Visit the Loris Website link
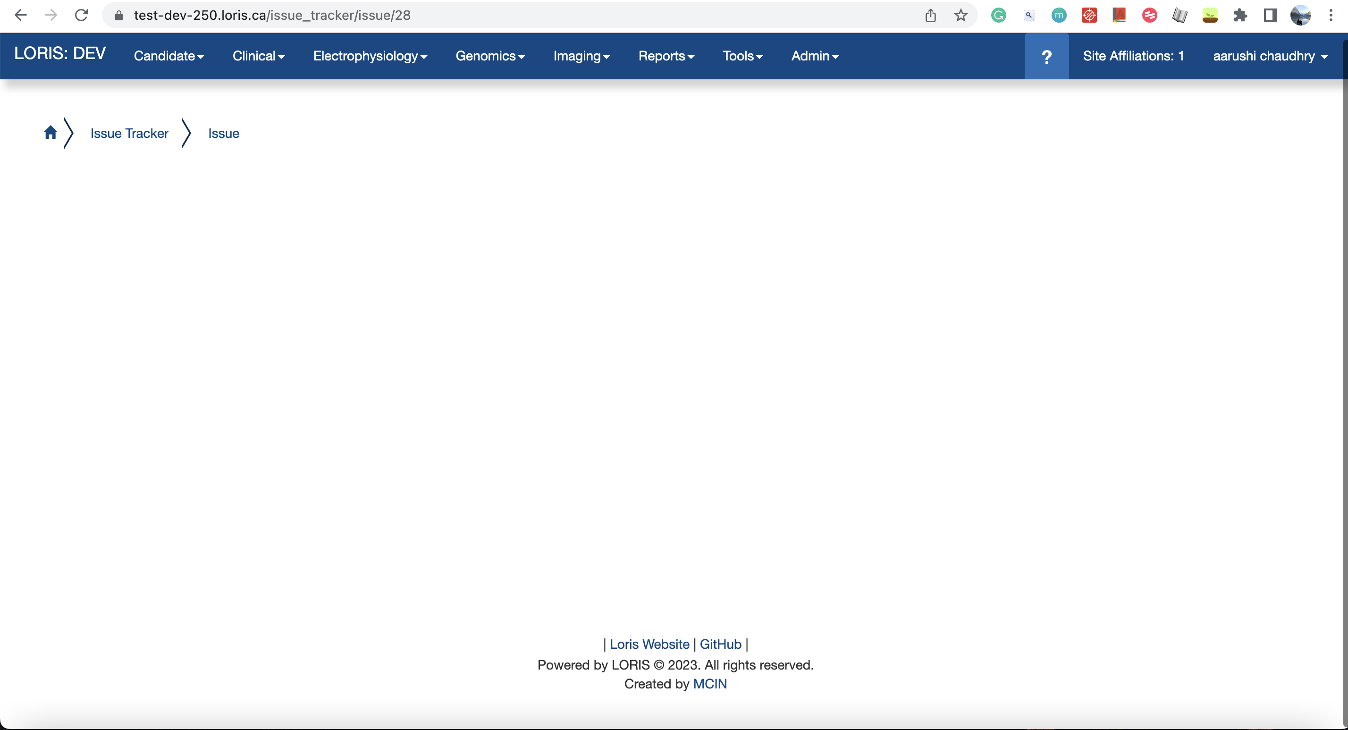 tap(649, 644)
